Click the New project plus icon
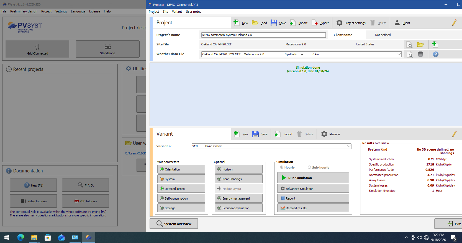Screen dimensions: 462x243 pos(236,22)
